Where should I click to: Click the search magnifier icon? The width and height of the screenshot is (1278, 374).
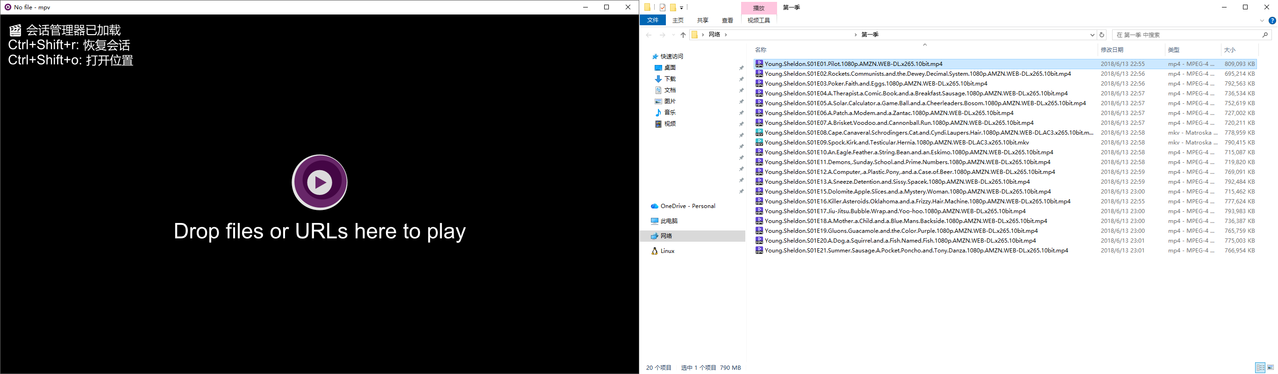click(x=1264, y=35)
